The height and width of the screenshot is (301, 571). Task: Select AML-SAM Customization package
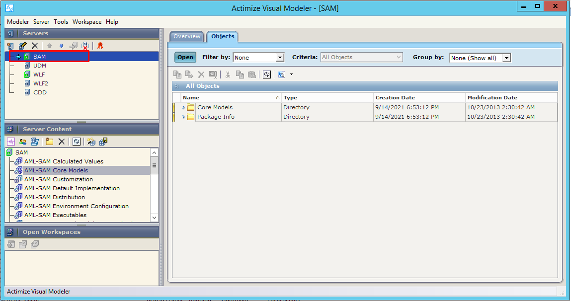pyautogui.click(x=58, y=179)
